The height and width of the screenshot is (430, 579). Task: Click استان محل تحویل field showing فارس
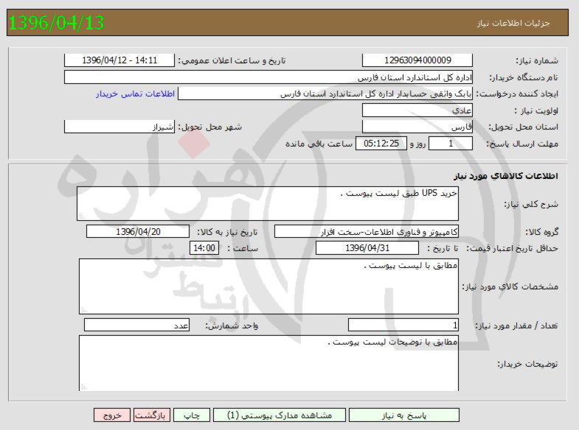tap(417, 127)
